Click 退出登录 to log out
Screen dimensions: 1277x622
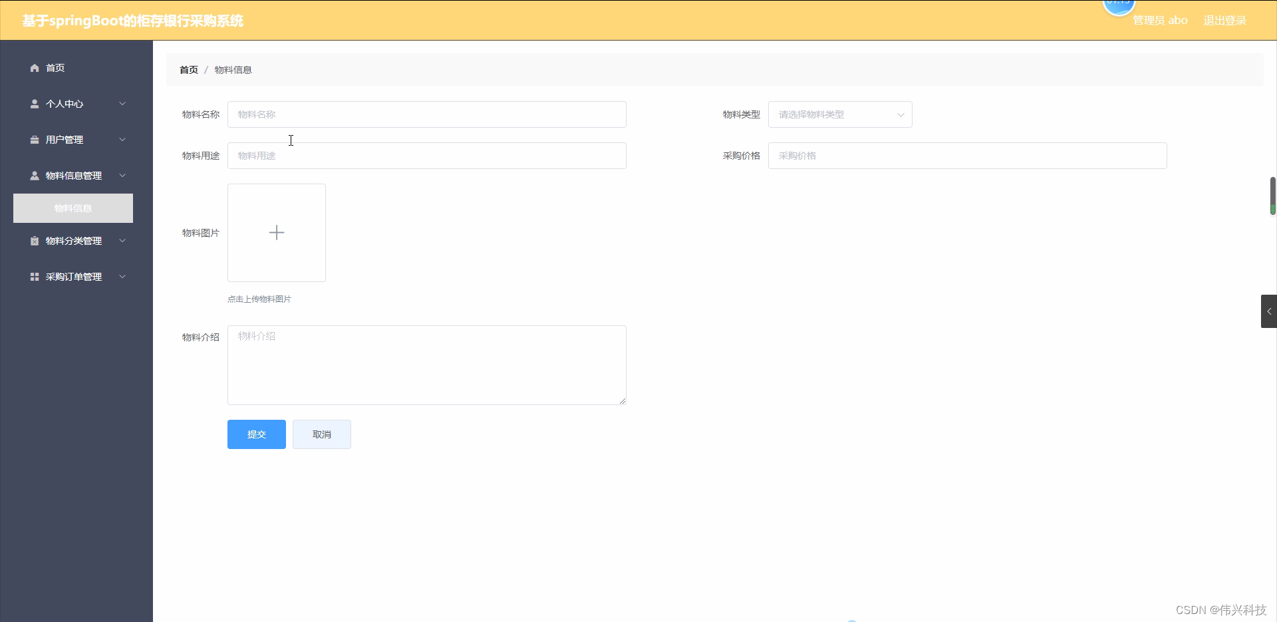1224,20
